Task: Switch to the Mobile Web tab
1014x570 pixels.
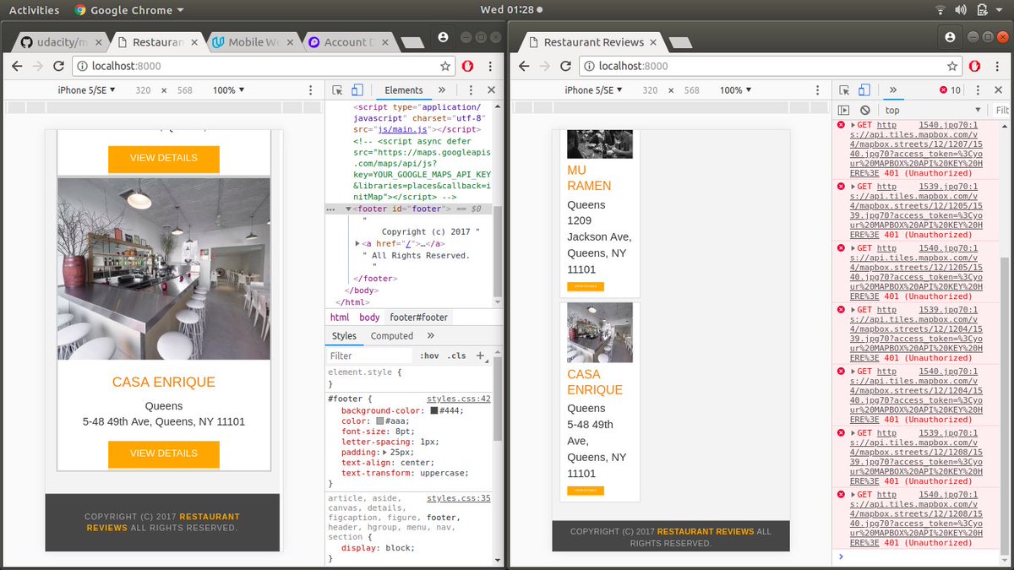Action: coord(253,42)
